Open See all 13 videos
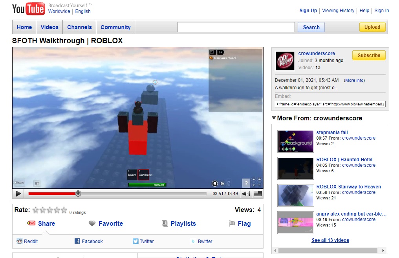 pyautogui.click(x=330, y=240)
